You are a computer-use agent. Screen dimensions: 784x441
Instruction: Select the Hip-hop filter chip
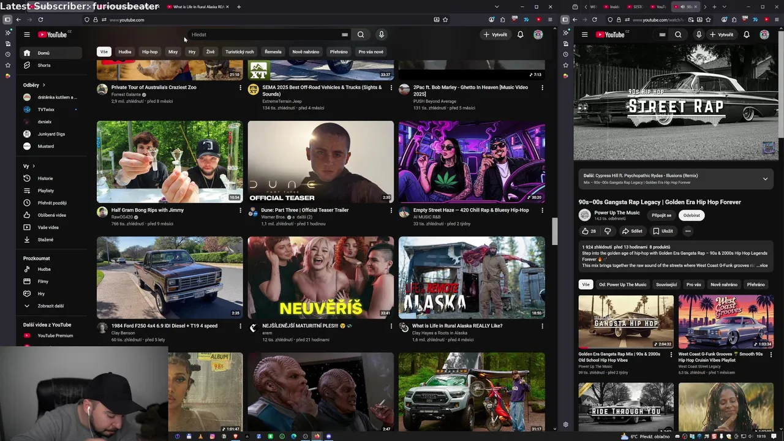click(150, 51)
